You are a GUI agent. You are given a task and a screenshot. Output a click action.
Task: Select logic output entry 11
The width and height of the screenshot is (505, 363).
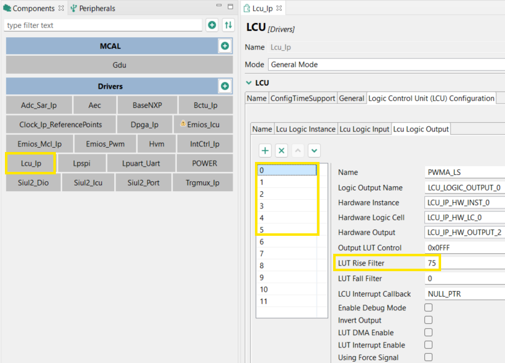click(x=287, y=302)
